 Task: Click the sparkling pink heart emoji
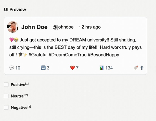pos(12,40)
